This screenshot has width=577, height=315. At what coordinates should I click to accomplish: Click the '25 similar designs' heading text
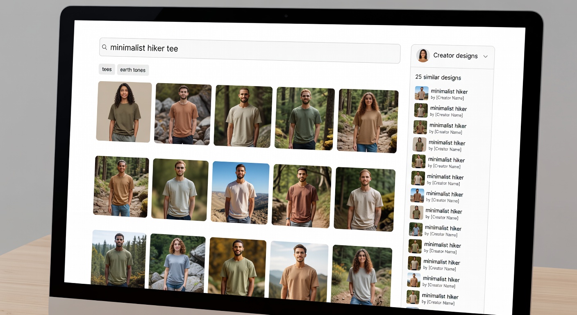click(438, 77)
